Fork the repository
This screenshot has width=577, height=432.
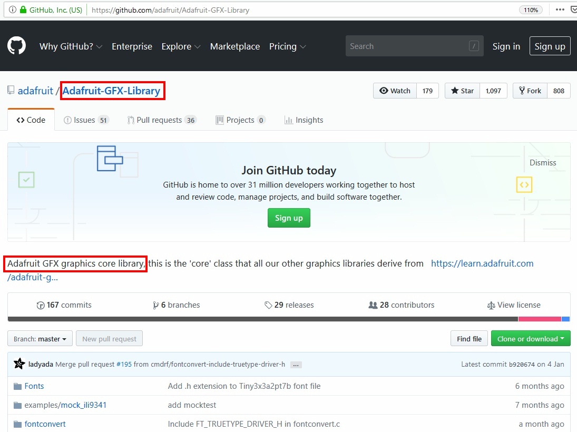pyautogui.click(x=530, y=91)
